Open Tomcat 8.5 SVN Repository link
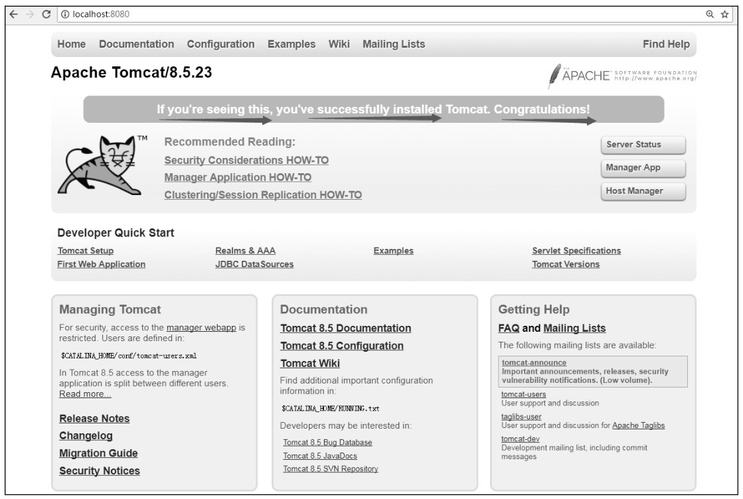The height and width of the screenshot is (499, 743). pos(330,469)
